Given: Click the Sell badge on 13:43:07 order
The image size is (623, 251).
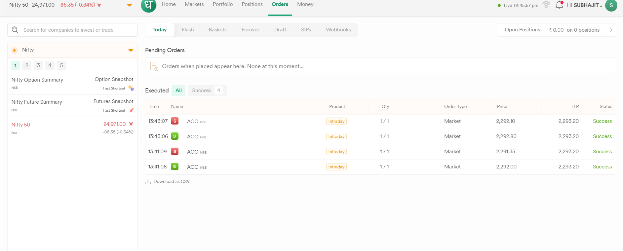Looking at the screenshot, I should click(x=175, y=121).
